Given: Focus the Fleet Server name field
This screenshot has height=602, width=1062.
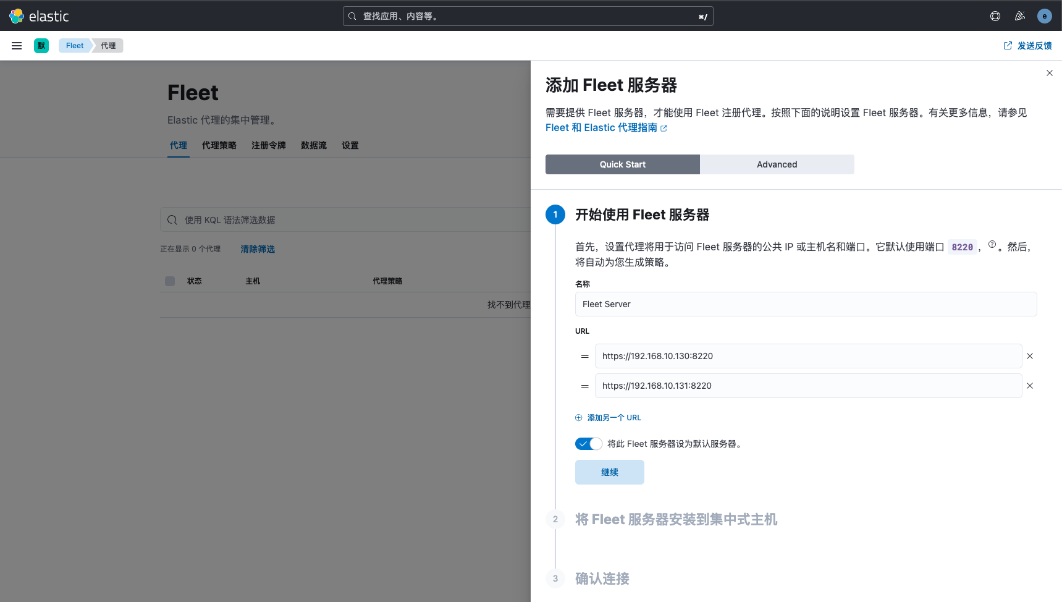Looking at the screenshot, I should [x=806, y=304].
